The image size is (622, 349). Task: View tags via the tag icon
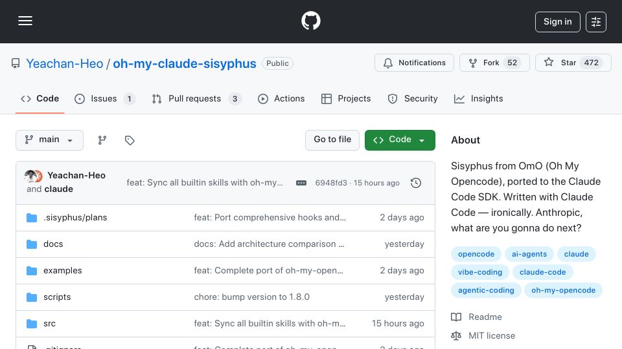coord(130,140)
